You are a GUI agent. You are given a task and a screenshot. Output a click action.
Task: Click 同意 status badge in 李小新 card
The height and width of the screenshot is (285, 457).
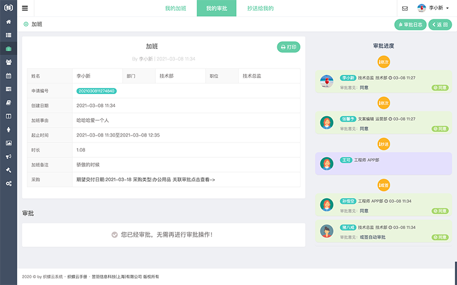(440, 88)
